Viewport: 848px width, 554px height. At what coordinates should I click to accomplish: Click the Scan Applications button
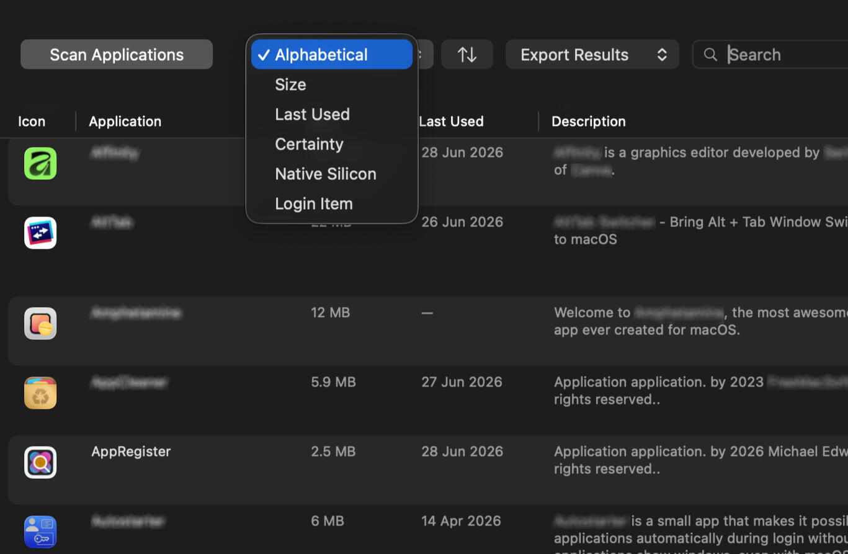117,55
